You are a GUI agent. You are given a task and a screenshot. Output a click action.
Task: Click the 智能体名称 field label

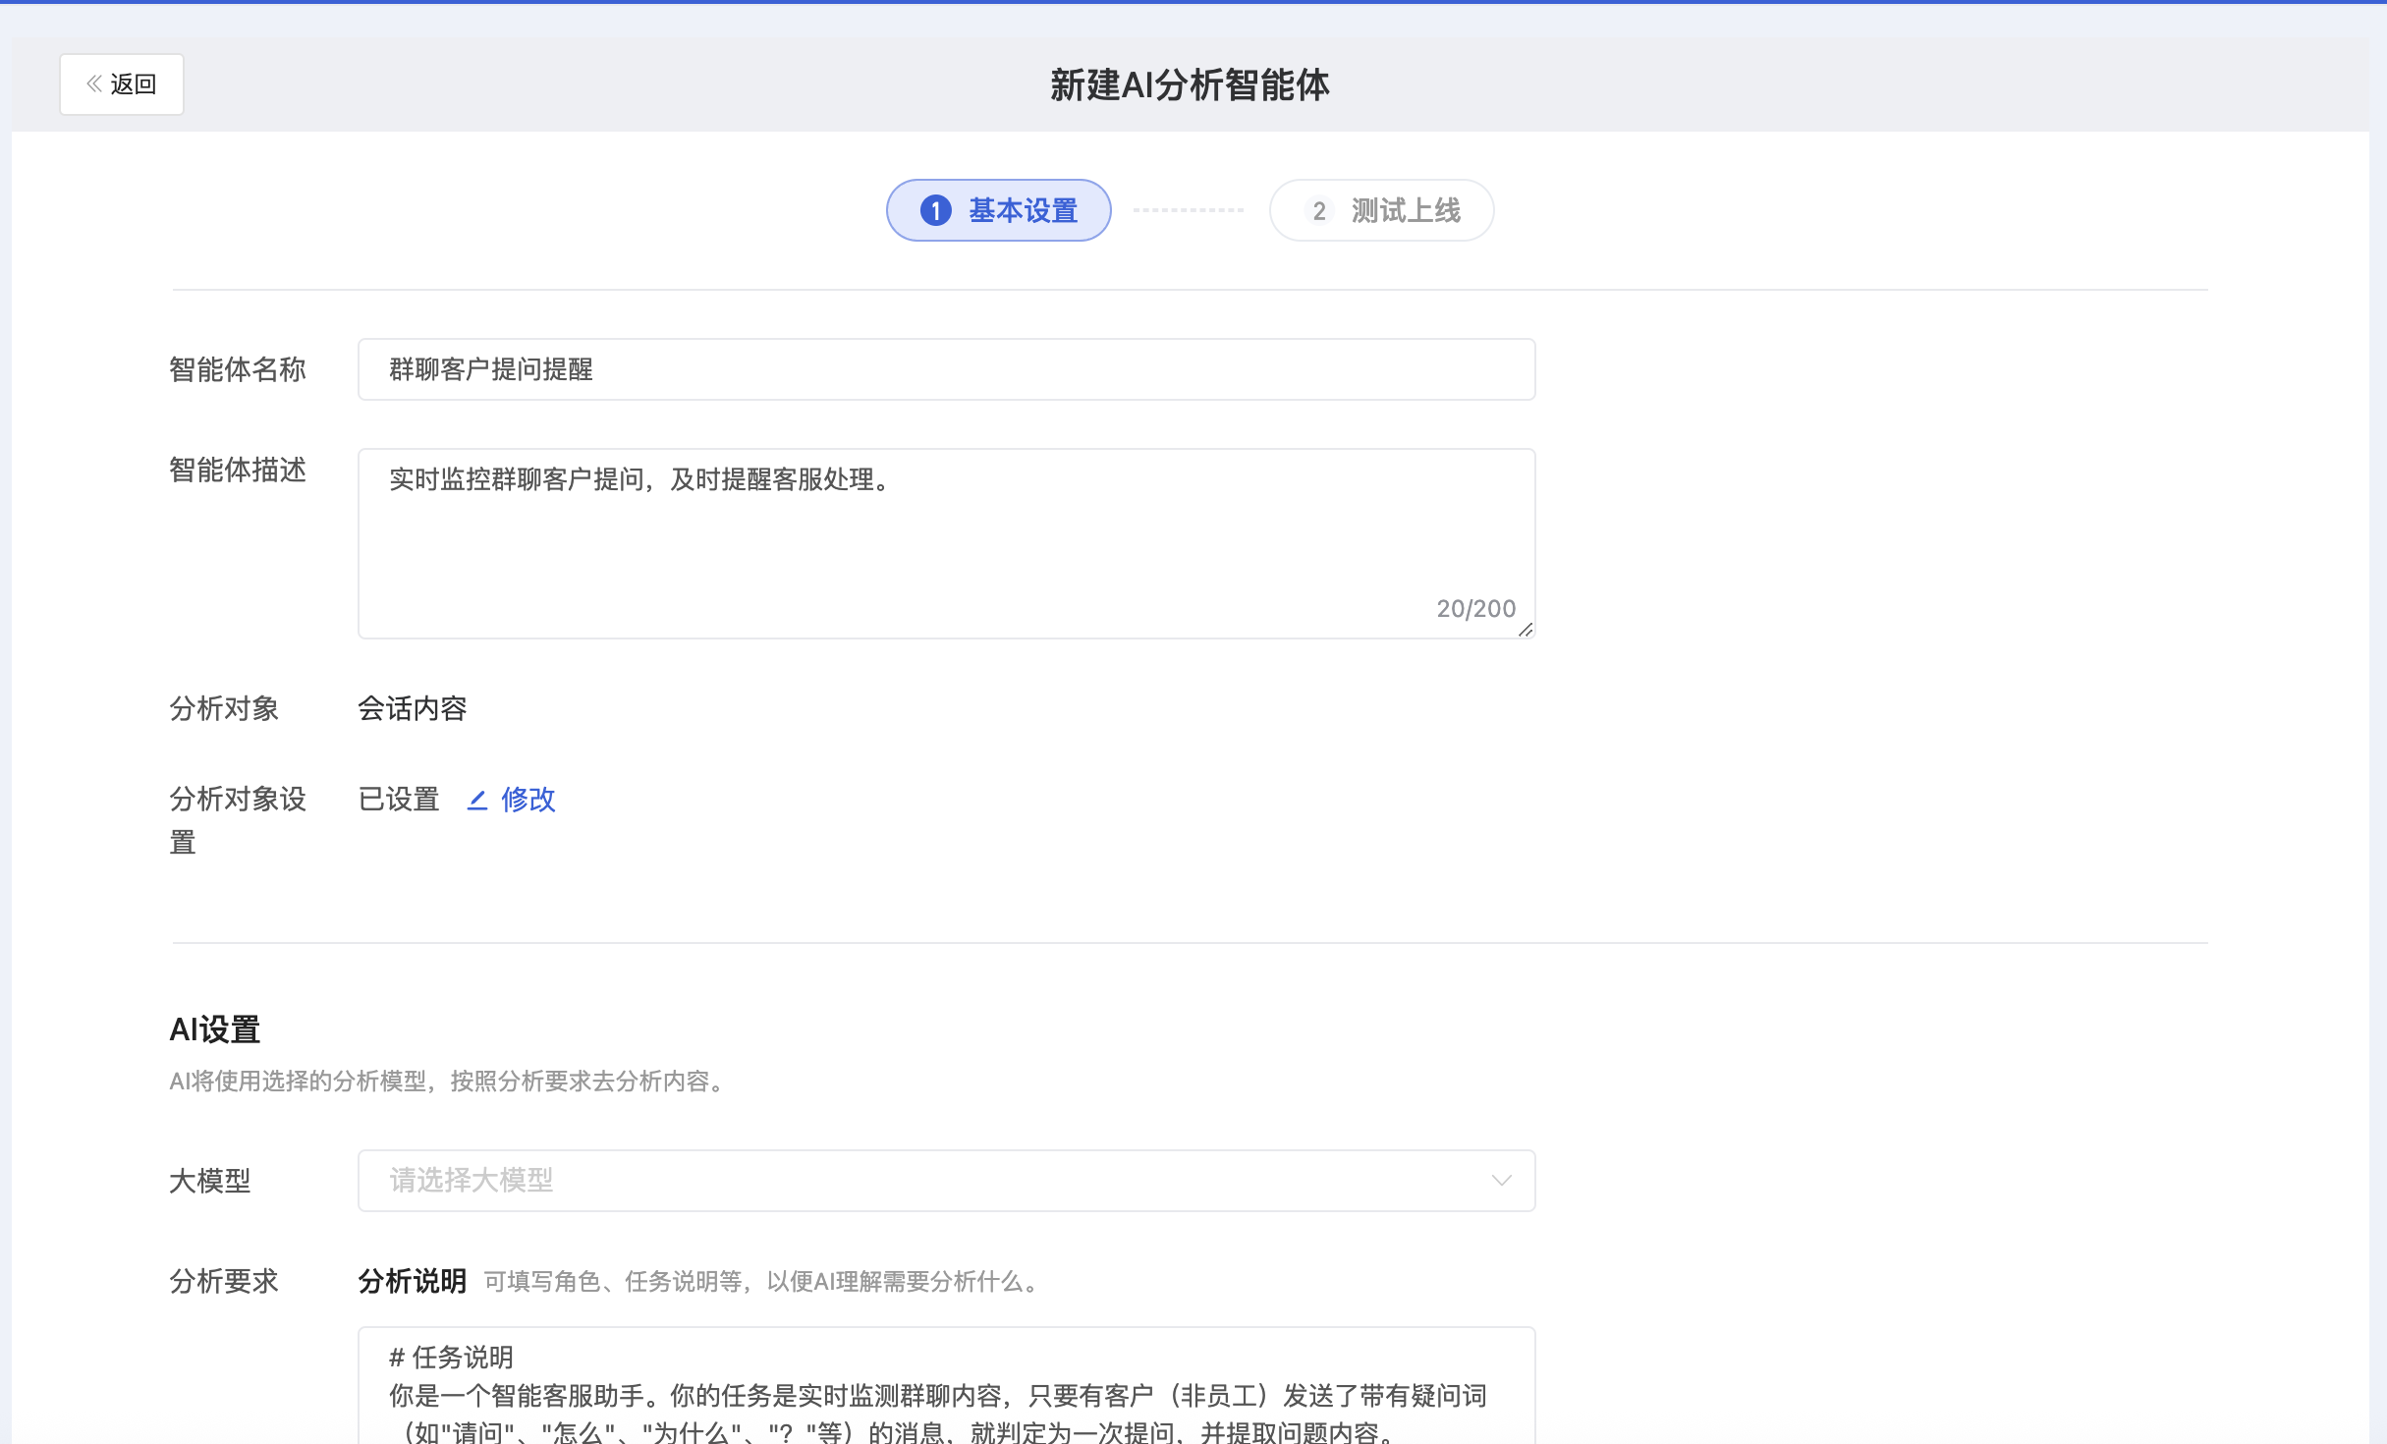238,369
